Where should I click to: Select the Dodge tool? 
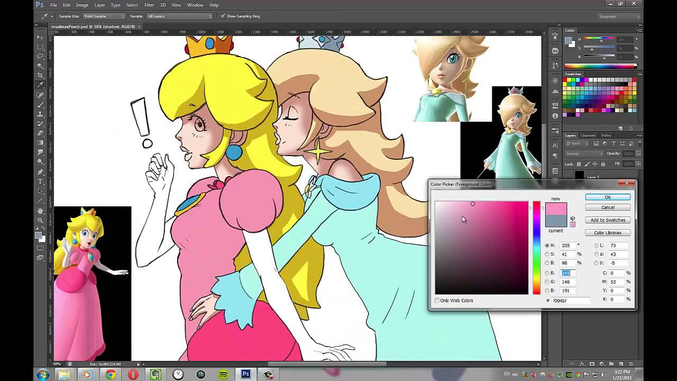pyautogui.click(x=40, y=162)
